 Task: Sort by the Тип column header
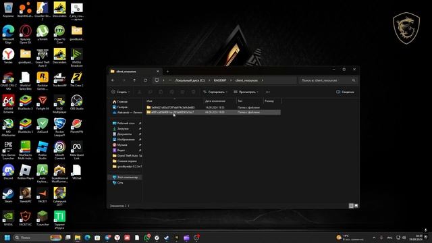point(250,101)
